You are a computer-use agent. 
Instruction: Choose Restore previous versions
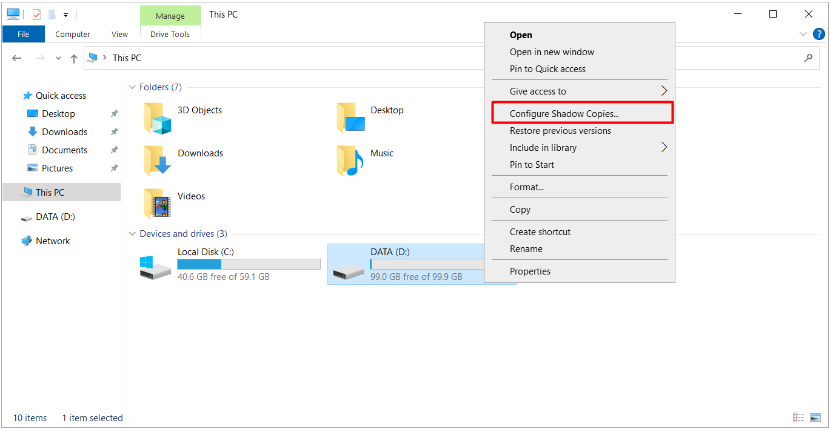(580, 131)
